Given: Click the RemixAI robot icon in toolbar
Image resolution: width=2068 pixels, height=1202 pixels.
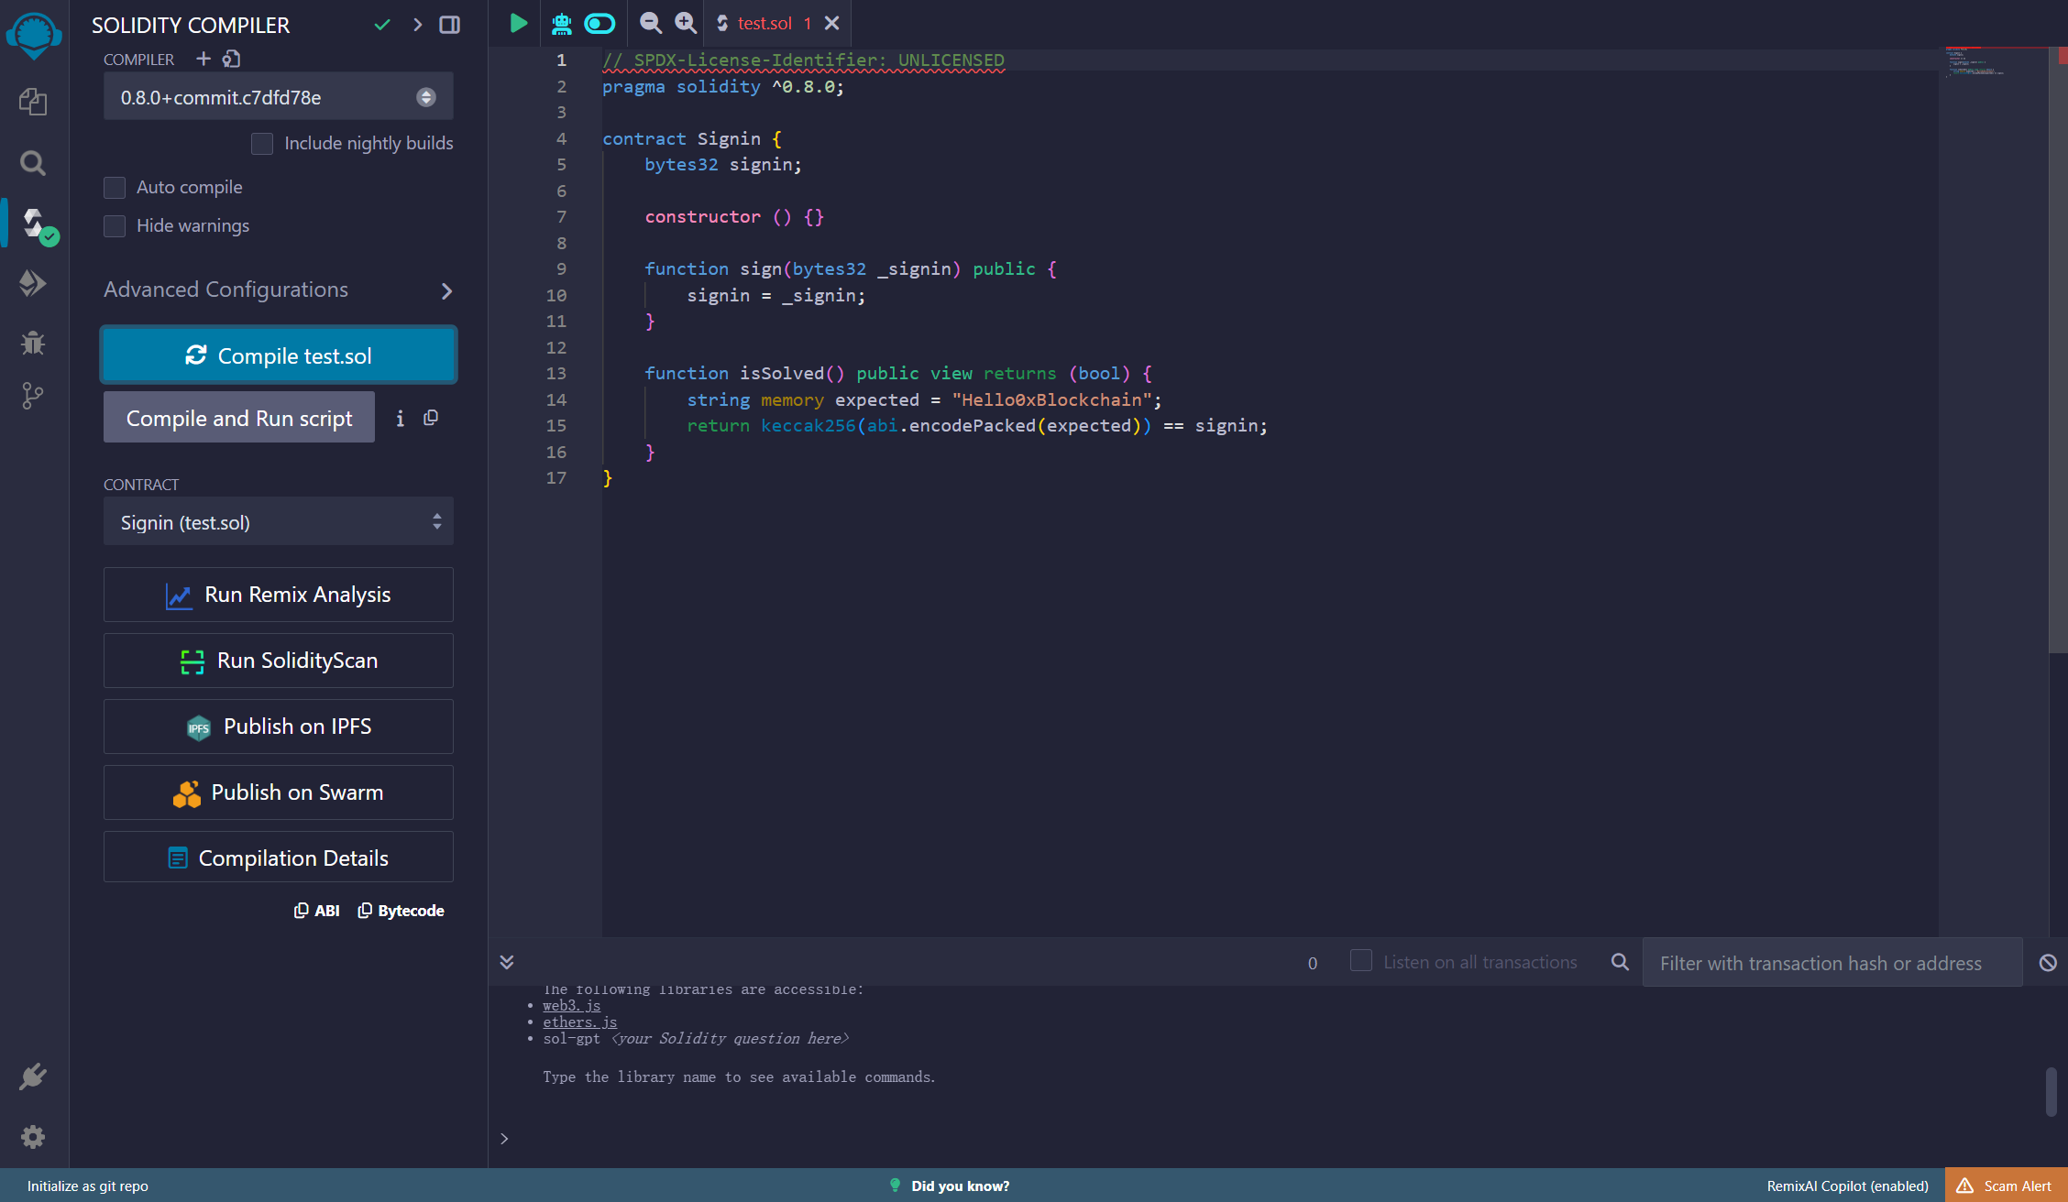Looking at the screenshot, I should tap(561, 23).
